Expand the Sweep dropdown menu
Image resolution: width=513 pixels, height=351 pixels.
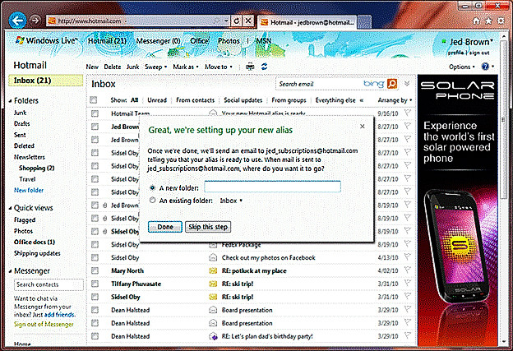pyautogui.click(x=155, y=67)
